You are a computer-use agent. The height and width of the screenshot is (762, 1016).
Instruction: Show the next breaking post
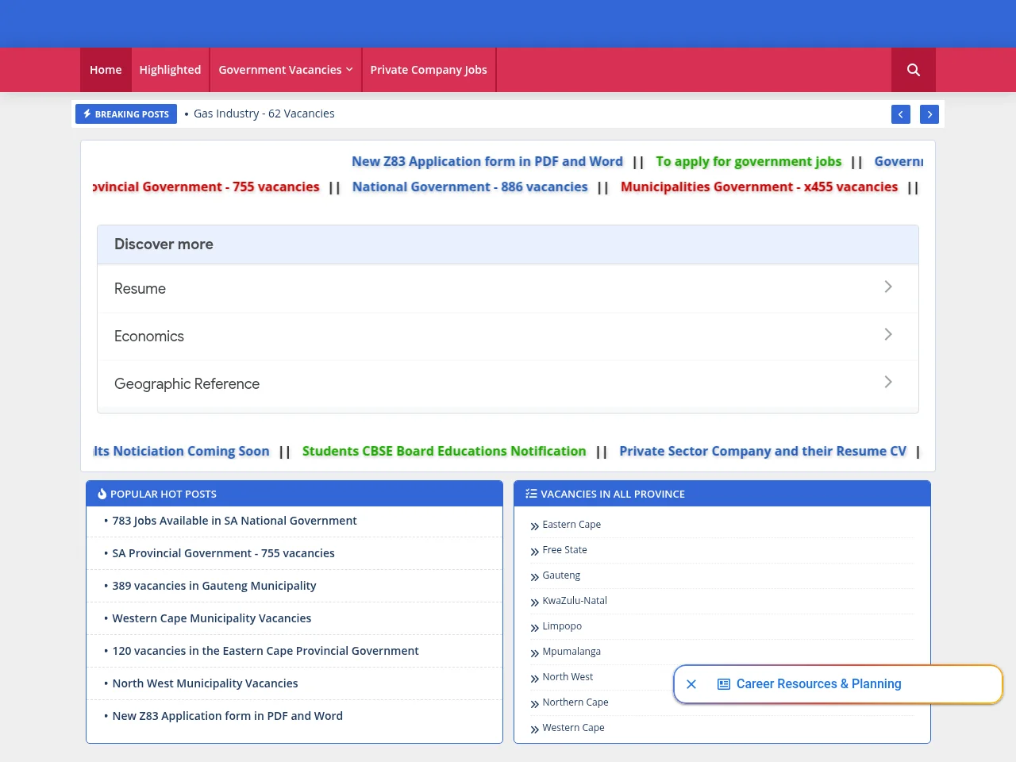(x=929, y=114)
